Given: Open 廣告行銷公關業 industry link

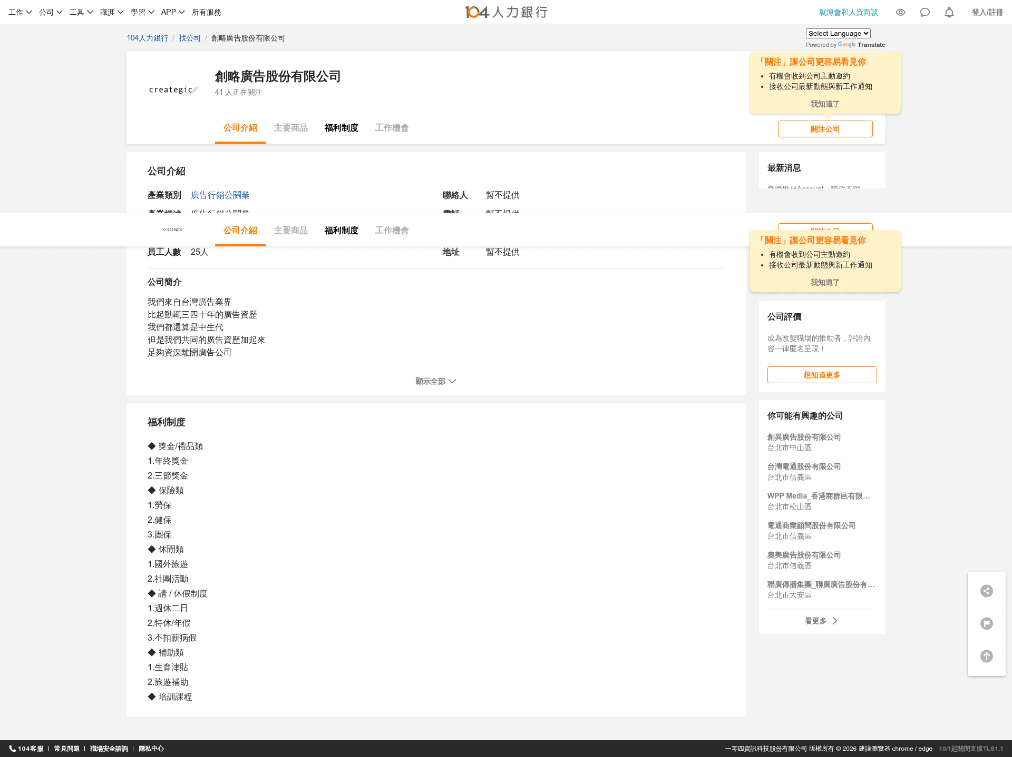Looking at the screenshot, I should [220, 195].
